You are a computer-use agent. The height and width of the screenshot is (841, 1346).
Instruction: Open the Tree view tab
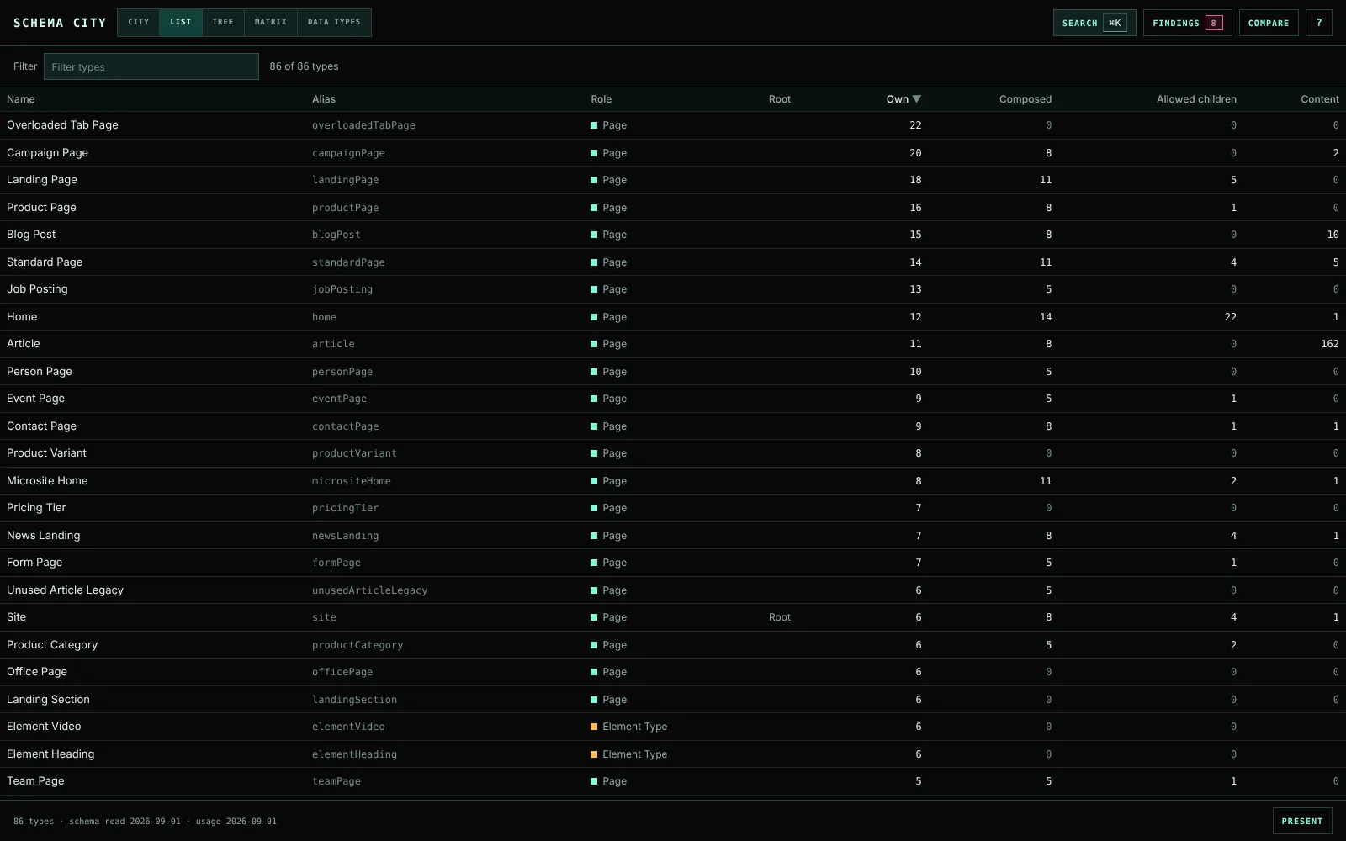[223, 22]
